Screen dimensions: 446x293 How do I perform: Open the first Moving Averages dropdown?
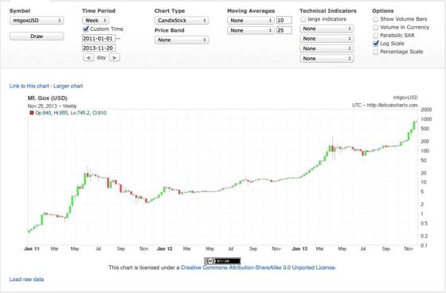coord(251,21)
